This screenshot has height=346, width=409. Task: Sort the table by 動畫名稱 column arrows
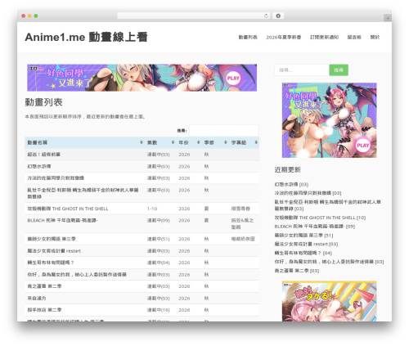142,142
